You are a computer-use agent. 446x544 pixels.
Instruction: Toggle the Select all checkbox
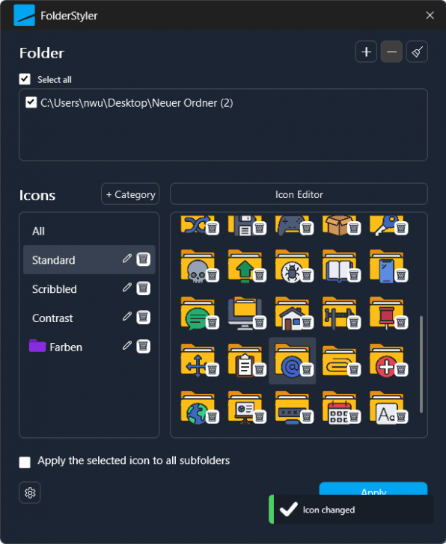(x=25, y=79)
